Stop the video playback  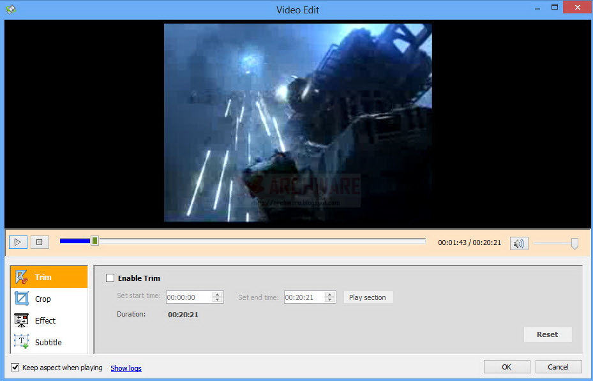tap(40, 243)
